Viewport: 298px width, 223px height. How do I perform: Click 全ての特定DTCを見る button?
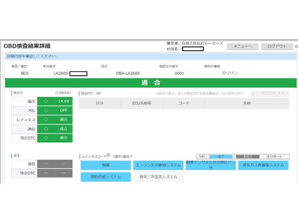[270, 93]
